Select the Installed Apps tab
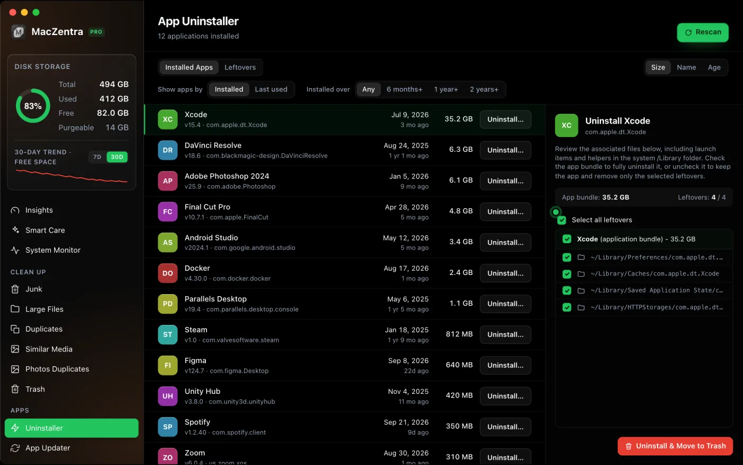This screenshot has width=743, height=465. coord(189,67)
